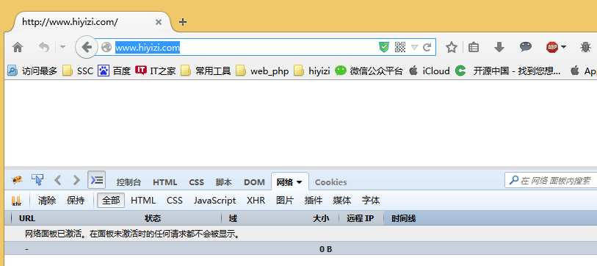Image resolution: width=597 pixels, height=266 pixels.
Task: Open address bar history dropdown arrow
Action: tap(415, 48)
